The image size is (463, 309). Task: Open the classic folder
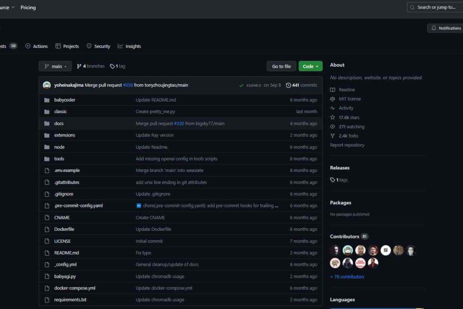point(60,112)
